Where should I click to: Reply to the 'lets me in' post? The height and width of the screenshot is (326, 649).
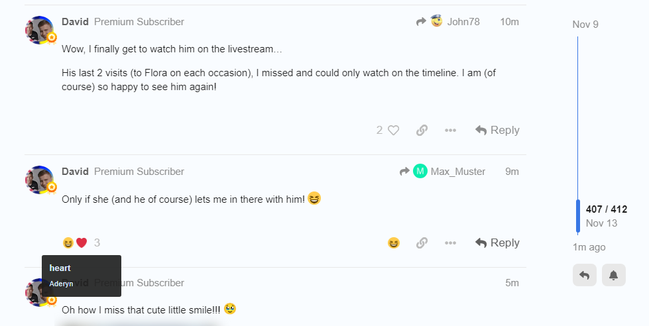pos(497,243)
